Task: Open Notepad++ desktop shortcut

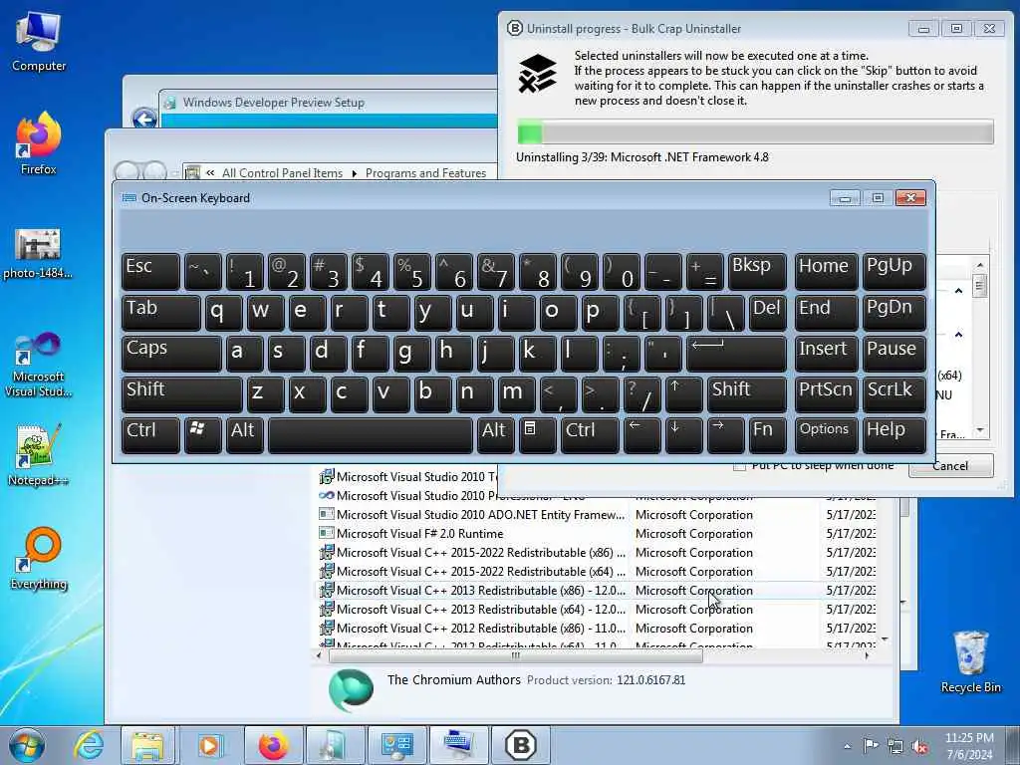Action: coord(38,454)
